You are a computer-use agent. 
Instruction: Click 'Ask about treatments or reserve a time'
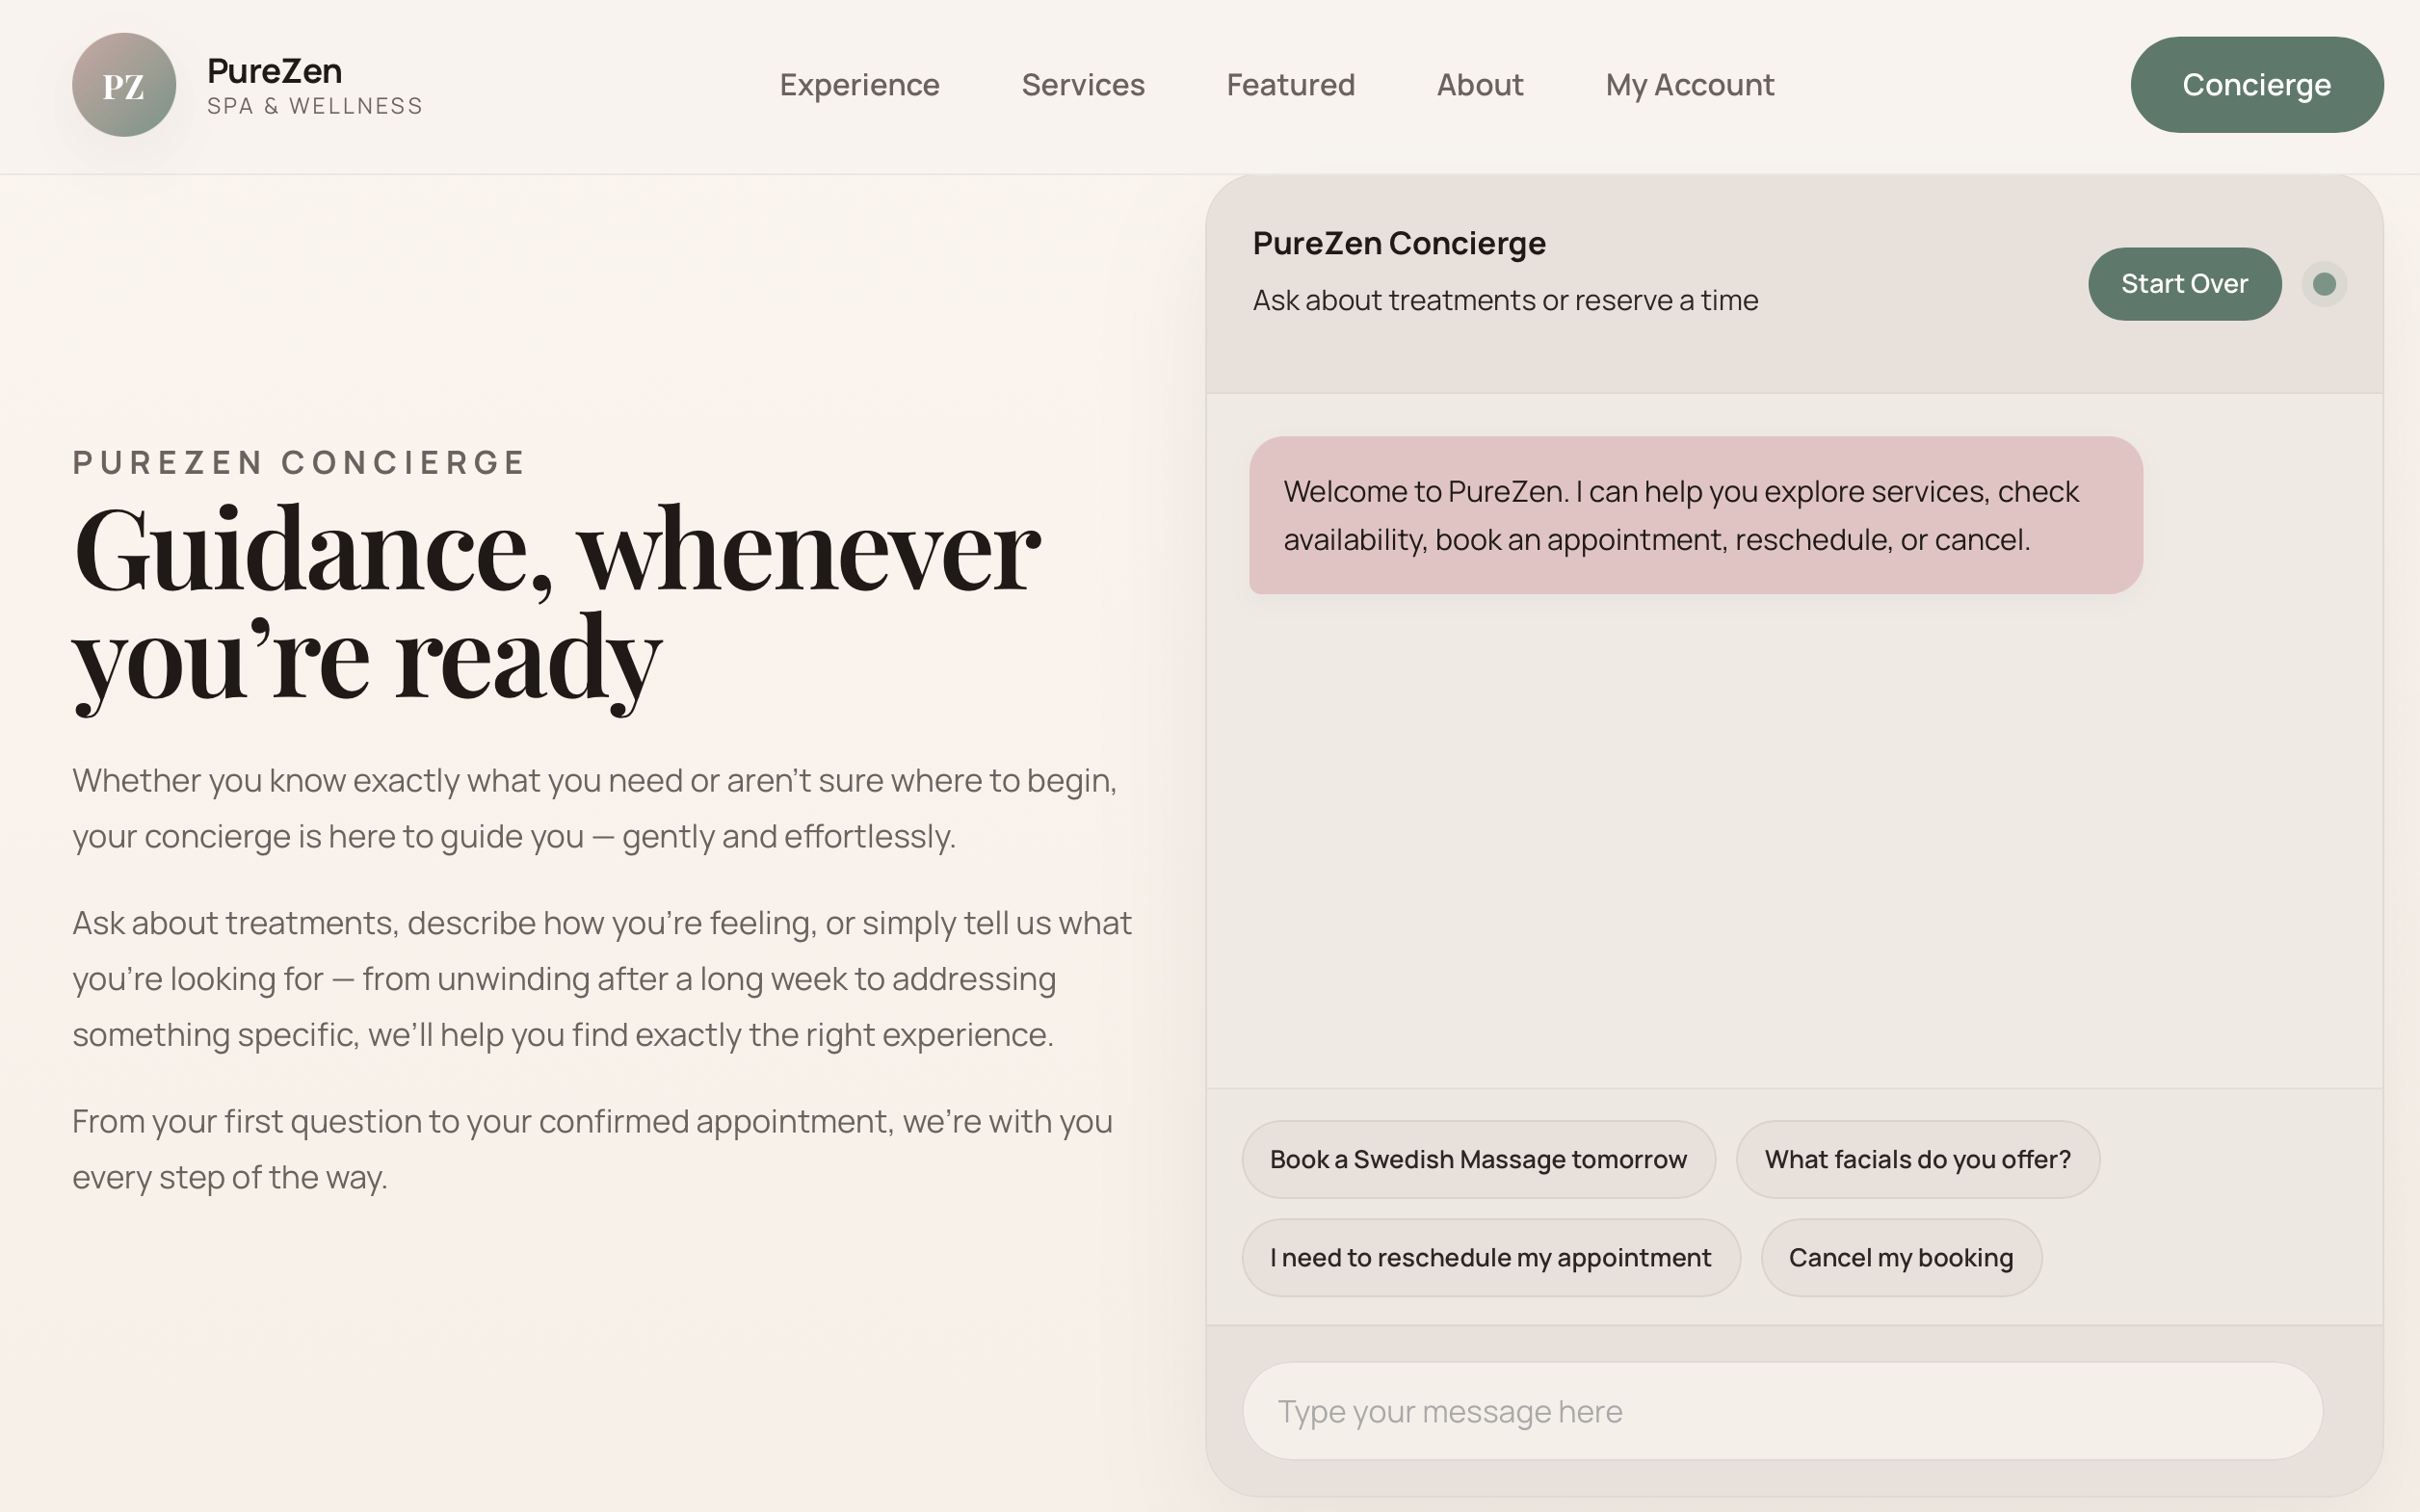(1505, 300)
